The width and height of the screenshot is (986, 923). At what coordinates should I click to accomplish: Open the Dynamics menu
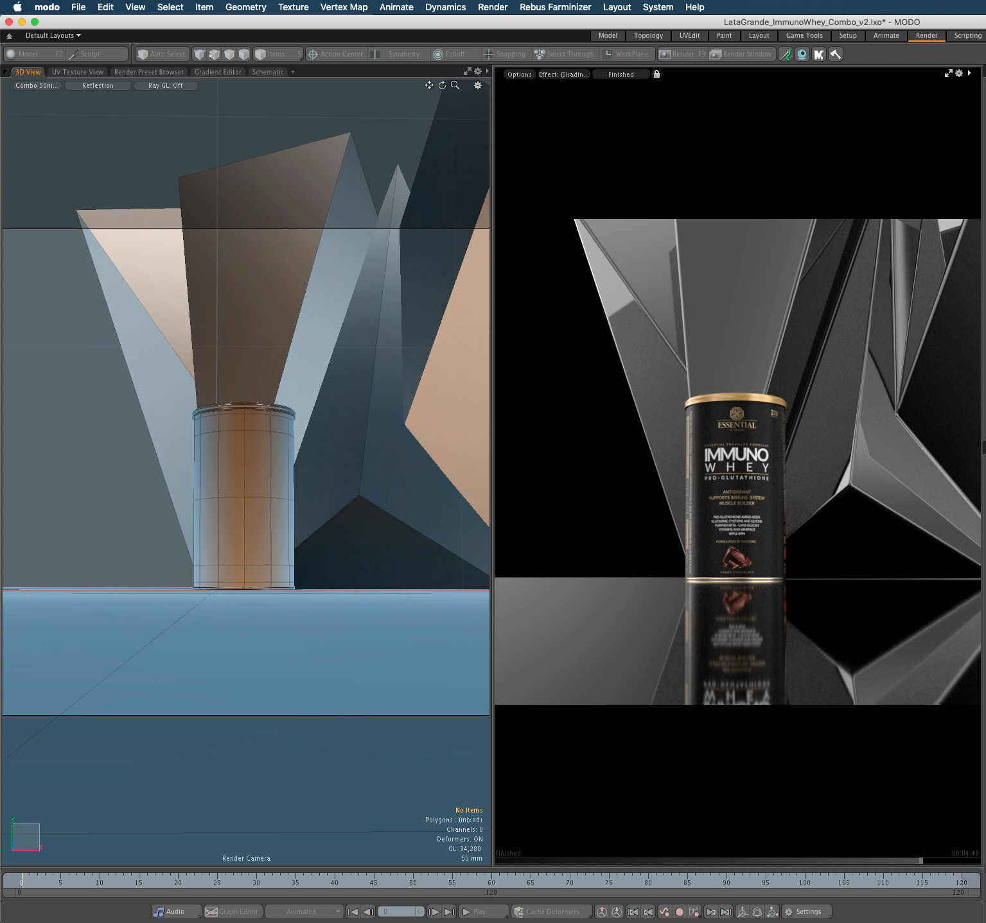(x=445, y=7)
